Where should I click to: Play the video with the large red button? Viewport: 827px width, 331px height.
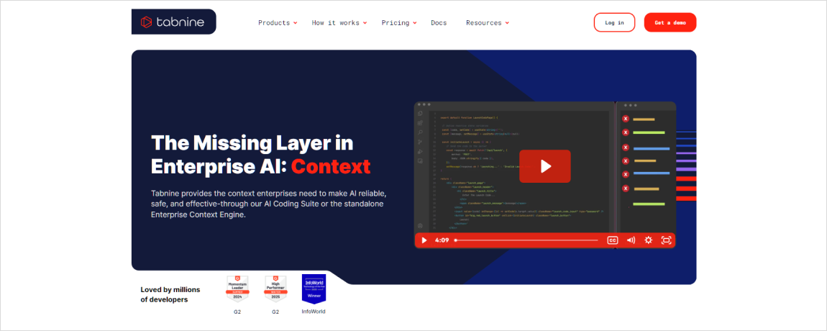(x=545, y=166)
